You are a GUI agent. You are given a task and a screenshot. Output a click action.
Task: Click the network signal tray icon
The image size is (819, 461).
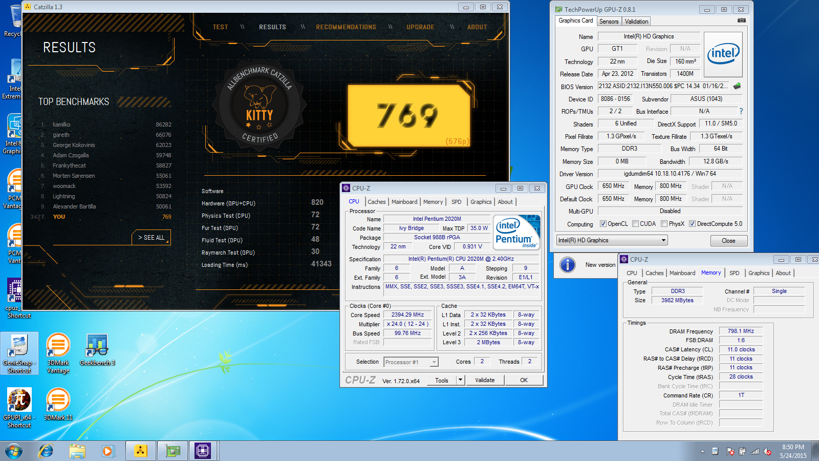click(755, 451)
